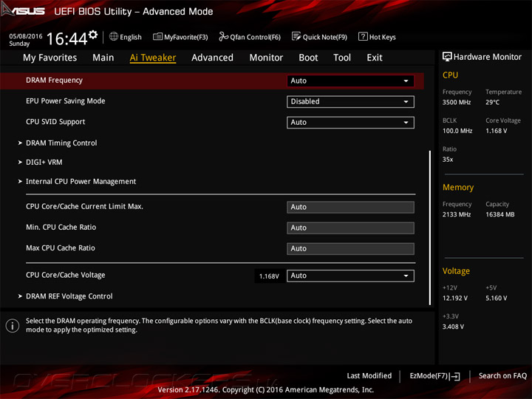Click Search on FAQ
This screenshot has width=532, height=399.
click(502, 375)
